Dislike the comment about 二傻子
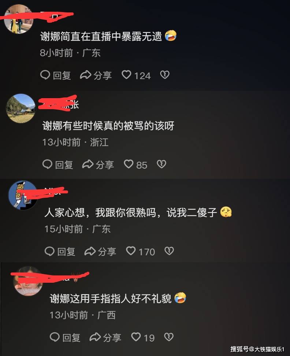 (x=169, y=251)
